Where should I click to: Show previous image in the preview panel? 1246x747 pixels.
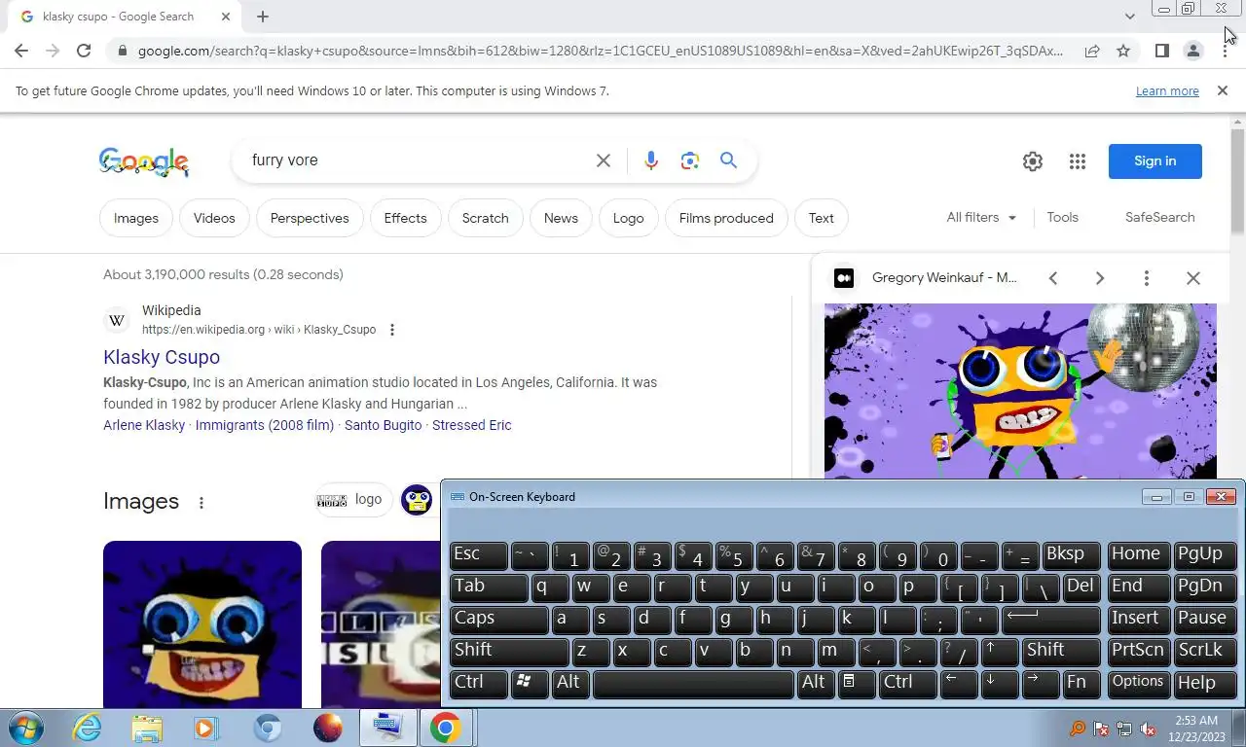click(x=1053, y=278)
